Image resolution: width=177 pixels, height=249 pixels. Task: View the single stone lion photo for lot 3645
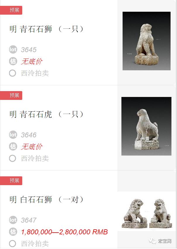point(147,41)
